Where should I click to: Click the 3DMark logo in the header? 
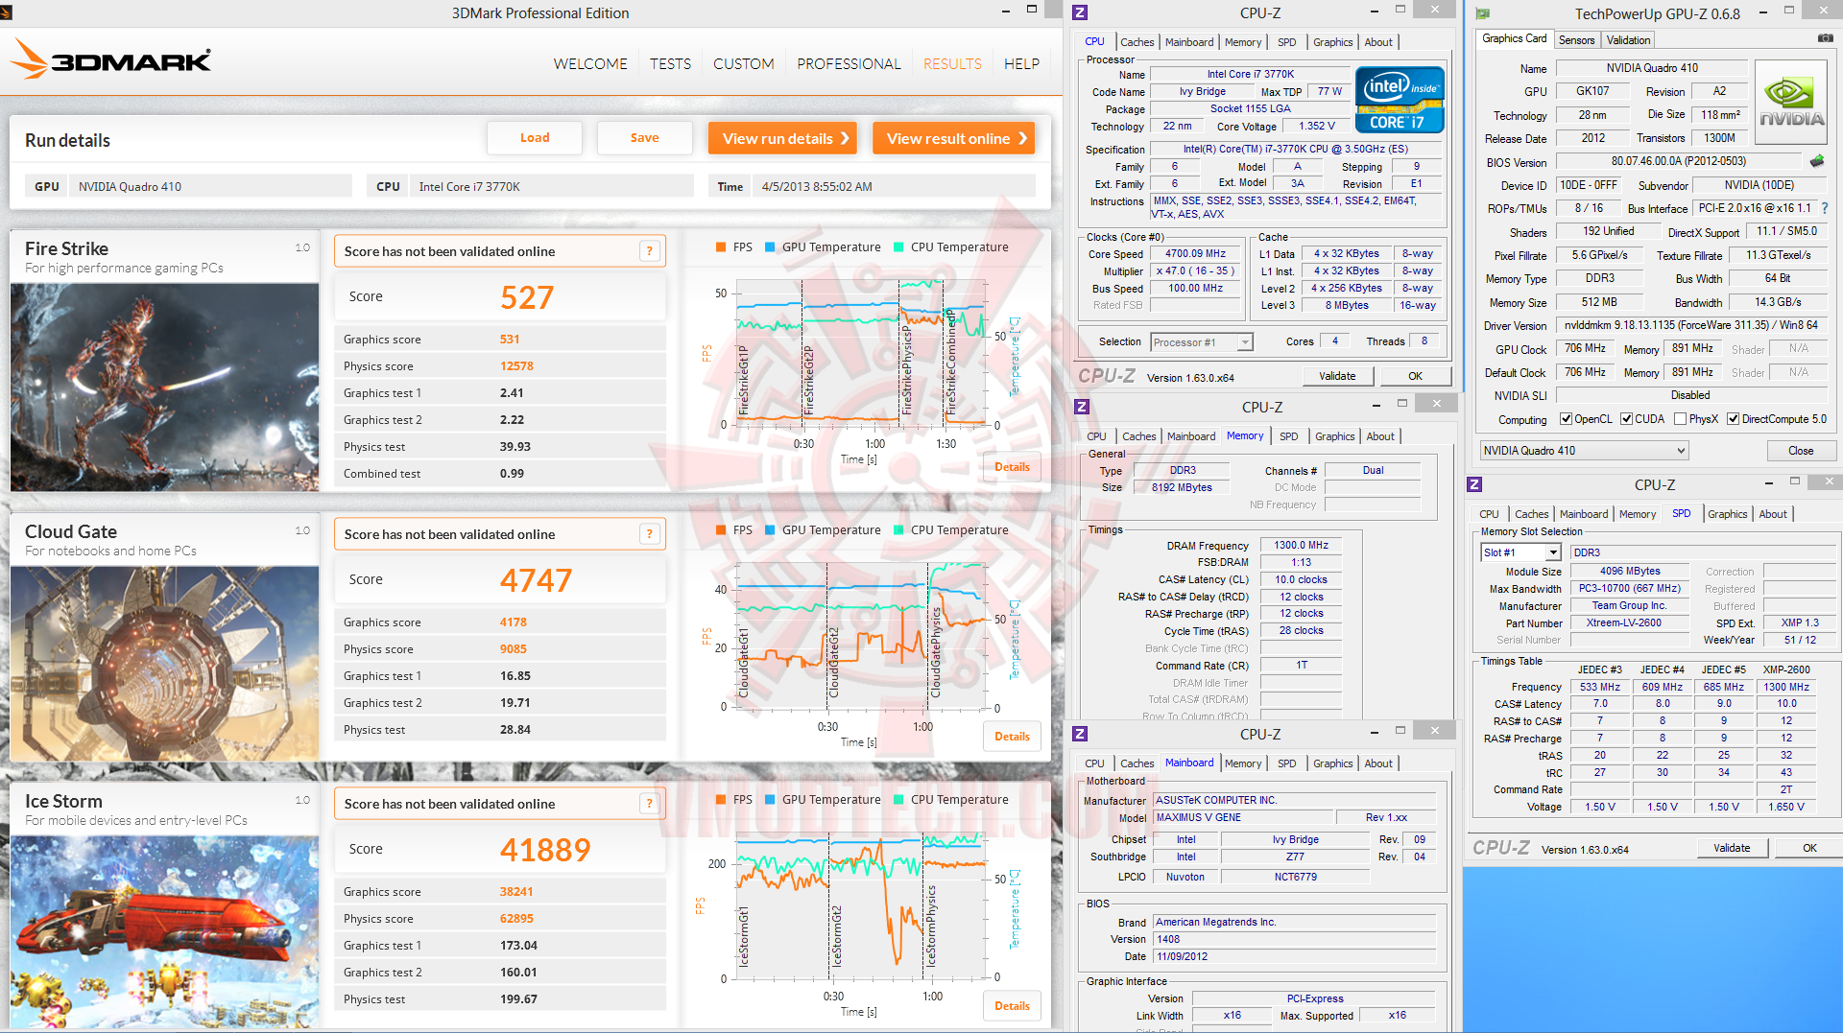pyautogui.click(x=111, y=59)
